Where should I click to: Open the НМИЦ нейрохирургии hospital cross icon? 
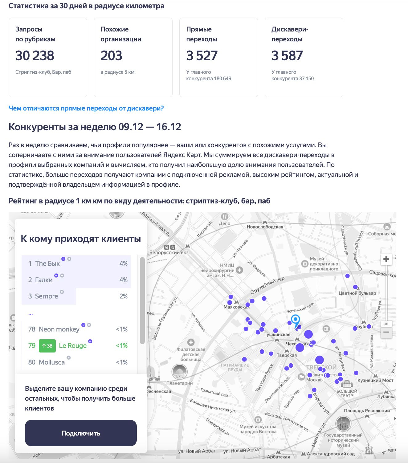239,270
